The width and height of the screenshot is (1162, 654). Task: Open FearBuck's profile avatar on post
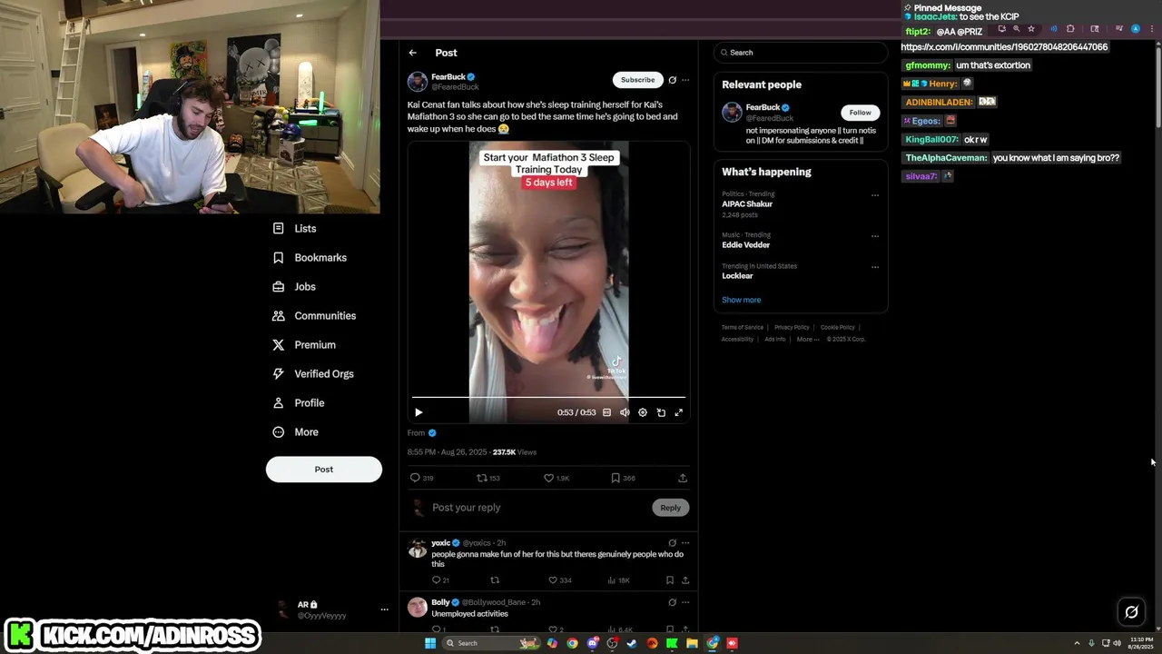418,82
